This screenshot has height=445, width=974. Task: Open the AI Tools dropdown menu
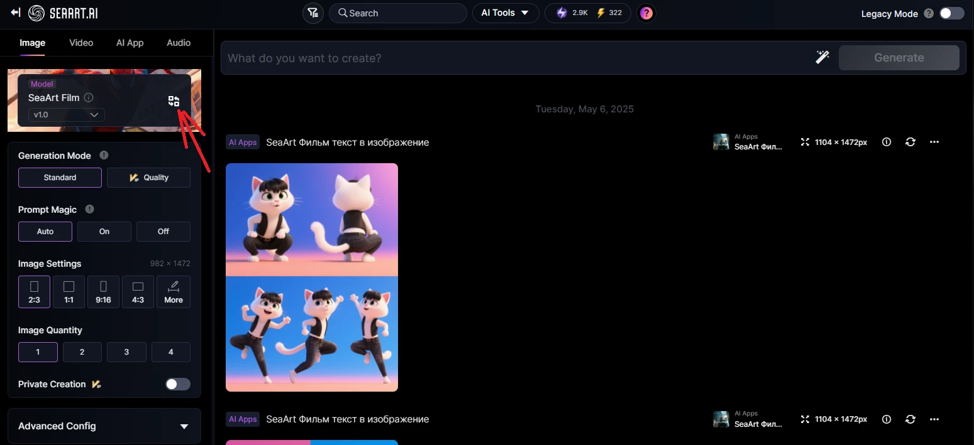point(505,13)
